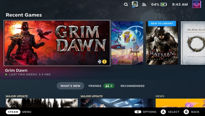
Task: Open the user profile avatar
Action: click(197, 4)
